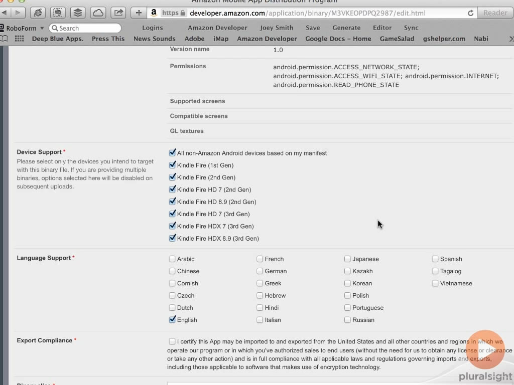This screenshot has height=385, width=514.
Task: Uncheck Kindle Fire HD 7 (2nd Gen)
Action: 172,189
